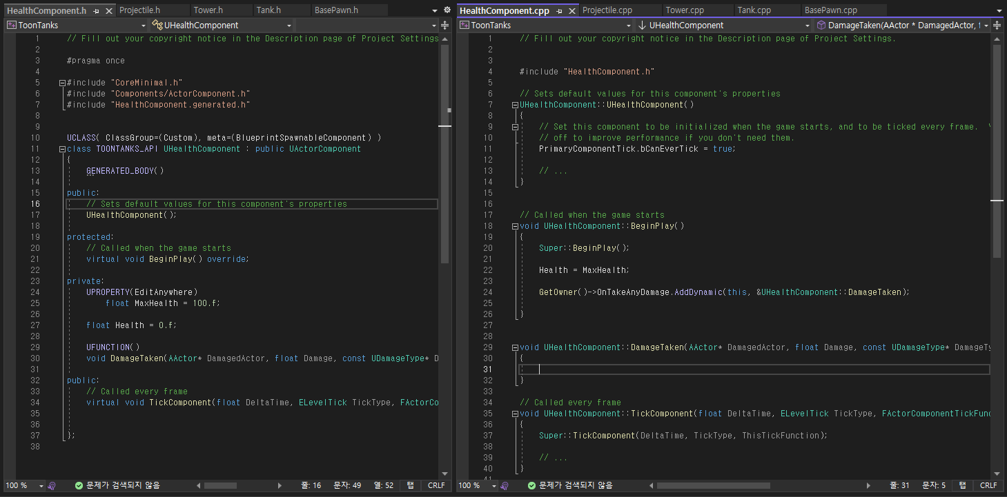
Task: Collapse UHealthComponent constructor at line 7
Action: click(515, 105)
